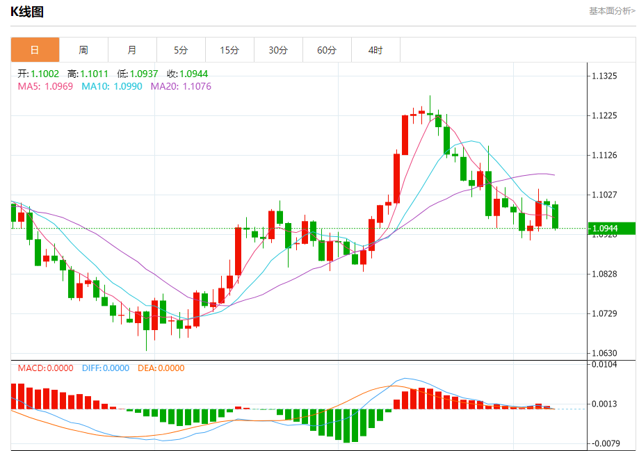Click the 低:1.0937 low price value
This screenshot has height=451, width=639.
point(138,74)
